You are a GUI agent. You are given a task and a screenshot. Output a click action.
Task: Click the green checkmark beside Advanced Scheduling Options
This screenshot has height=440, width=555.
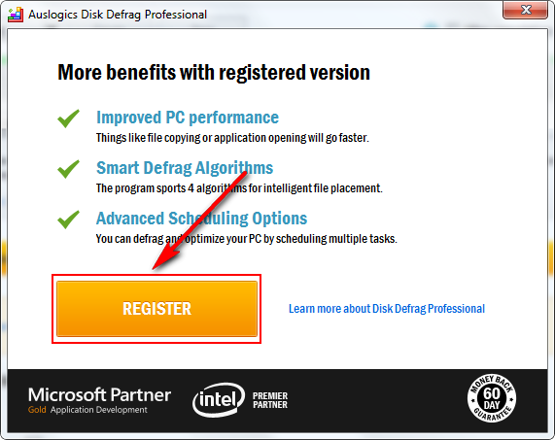point(69,220)
